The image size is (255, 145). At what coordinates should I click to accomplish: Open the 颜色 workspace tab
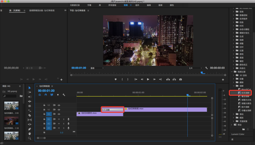(x=172, y=5)
